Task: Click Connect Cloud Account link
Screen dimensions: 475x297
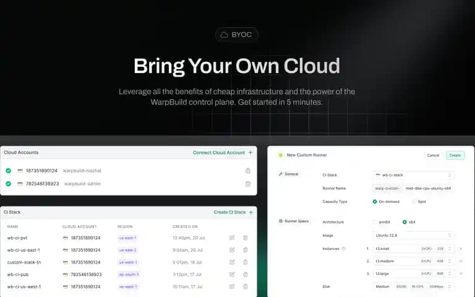Action: (219, 153)
